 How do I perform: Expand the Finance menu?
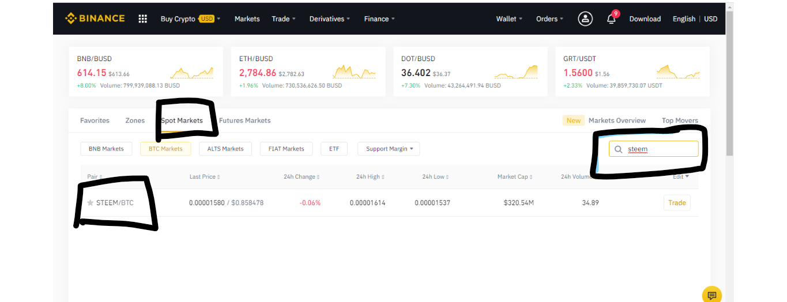point(379,19)
